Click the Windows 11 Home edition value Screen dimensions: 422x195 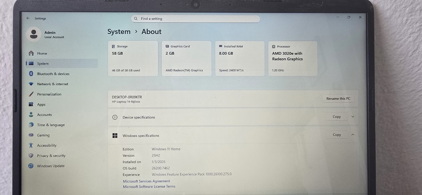166,149
